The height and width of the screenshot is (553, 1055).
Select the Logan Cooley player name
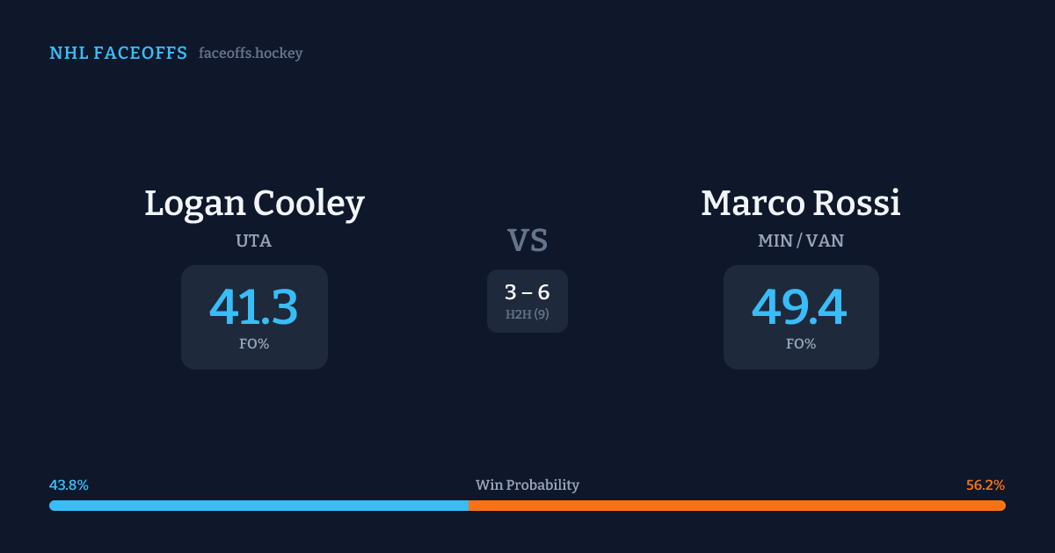coord(254,204)
